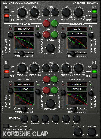
Task: Toggle Layer 2 N2 LPF filter button
Action: click(x=94, y=67)
